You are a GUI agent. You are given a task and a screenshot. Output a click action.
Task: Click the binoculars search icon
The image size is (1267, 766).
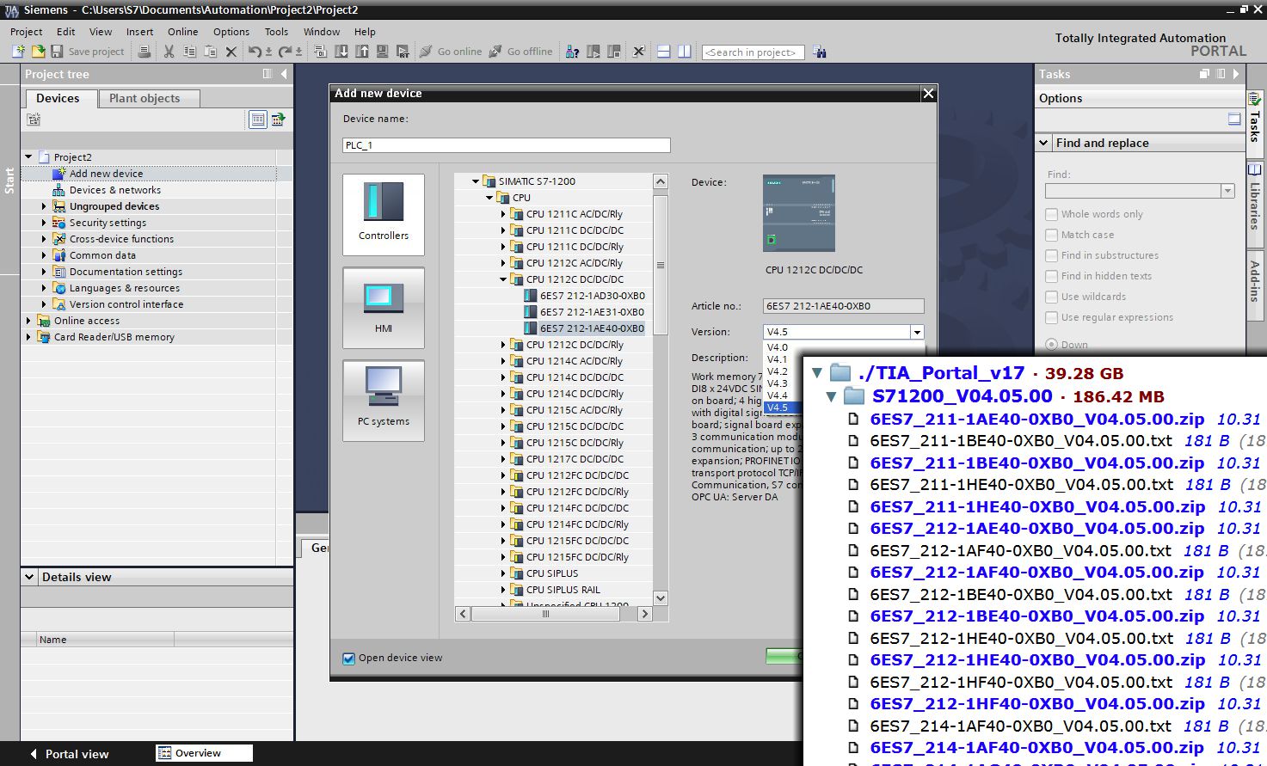coord(819,52)
